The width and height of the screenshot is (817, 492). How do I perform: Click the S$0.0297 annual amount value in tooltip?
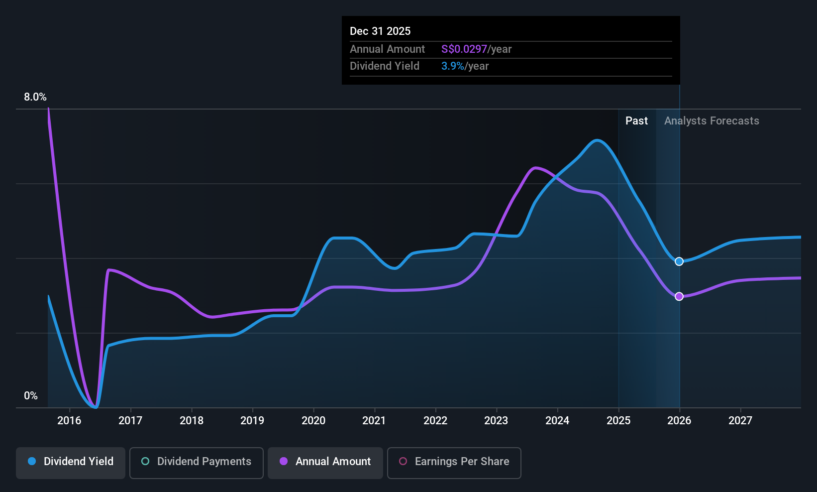(x=464, y=49)
